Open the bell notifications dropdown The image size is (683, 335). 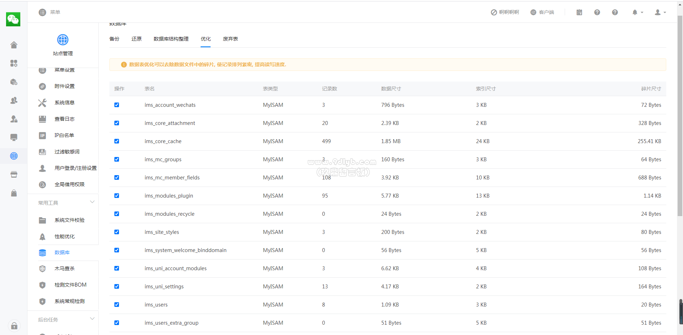pos(638,12)
